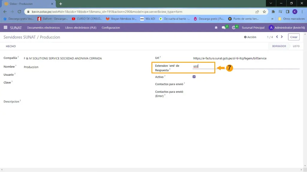Click the Usuario field label
Screen dimensions: 307x172
[x=9, y=75]
